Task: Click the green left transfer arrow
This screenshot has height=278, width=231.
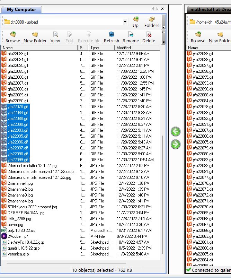Action: 176,131
